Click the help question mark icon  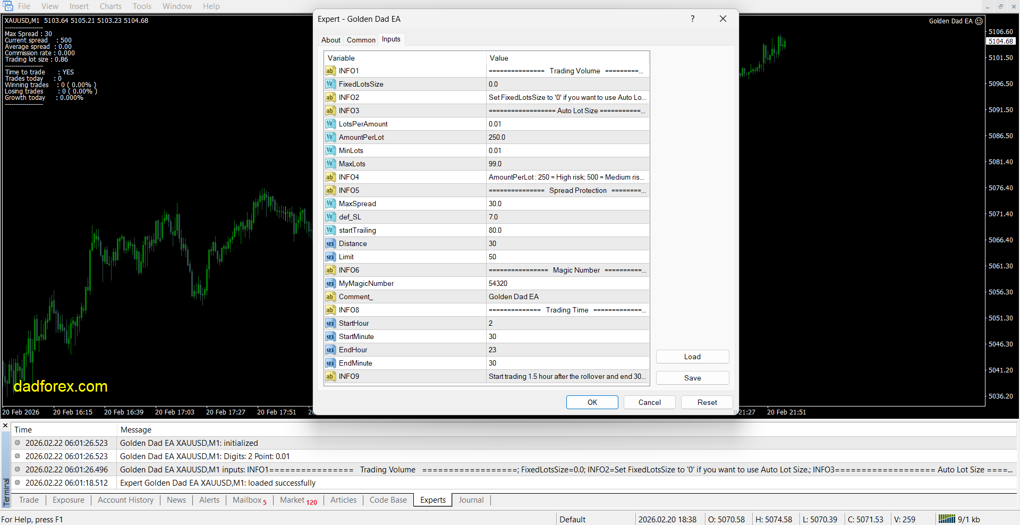click(692, 19)
